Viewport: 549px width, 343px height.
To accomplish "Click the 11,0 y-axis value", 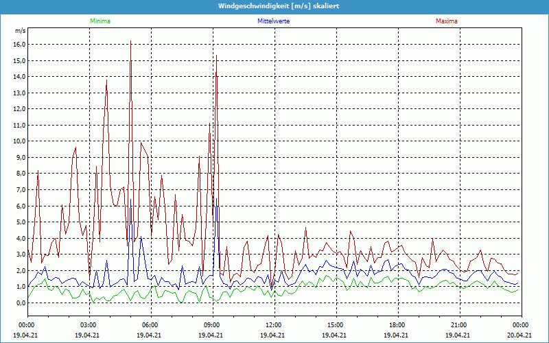I will point(20,126).
